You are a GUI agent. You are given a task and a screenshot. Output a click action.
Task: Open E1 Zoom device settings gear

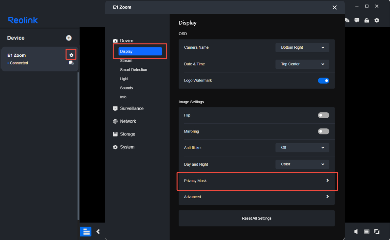click(71, 55)
